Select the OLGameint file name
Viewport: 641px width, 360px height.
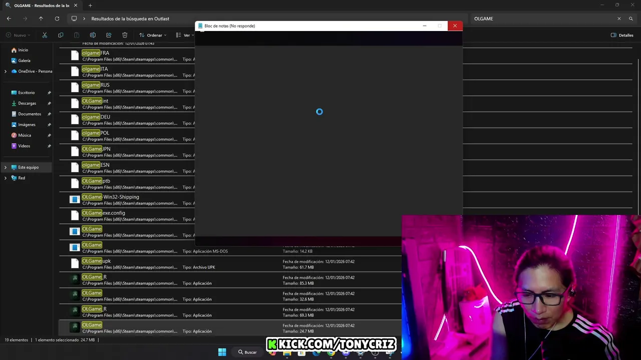tap(95, 101)
